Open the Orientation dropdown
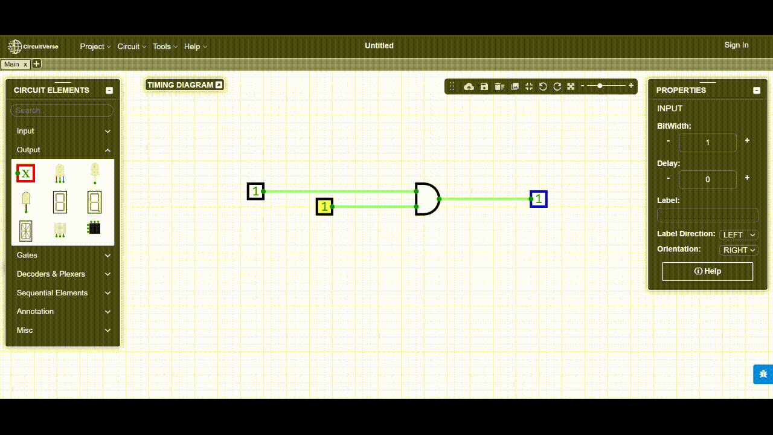773x435 pixels. click(x=739, y=250)
